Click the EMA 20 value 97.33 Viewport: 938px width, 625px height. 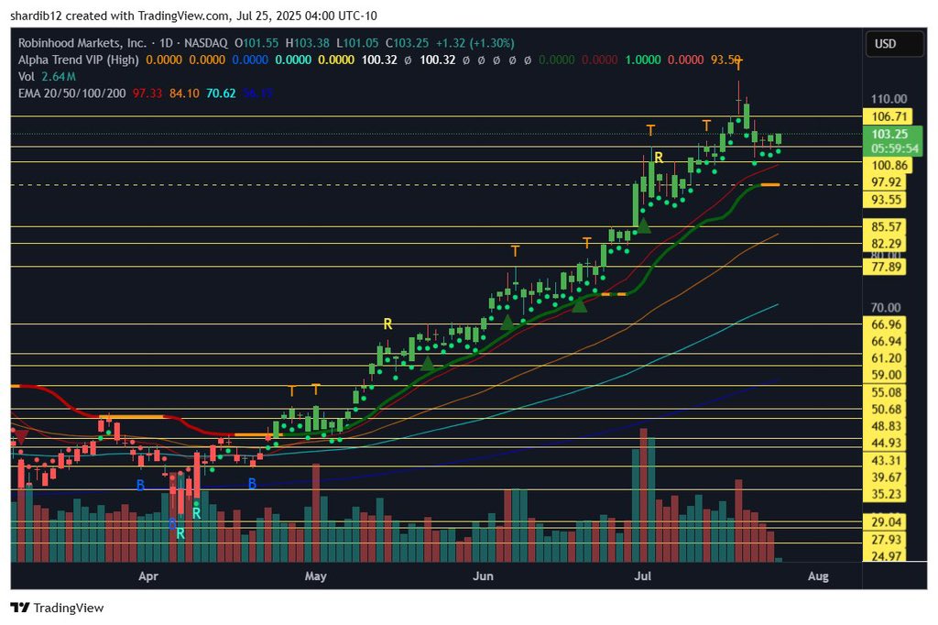(147, 93)
